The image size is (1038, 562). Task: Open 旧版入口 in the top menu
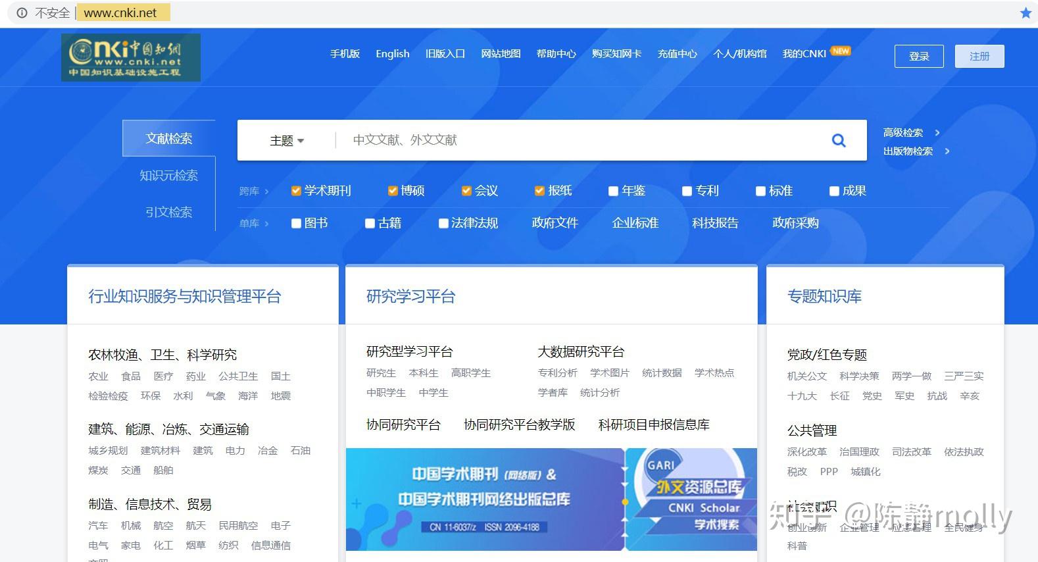[445, 54]
